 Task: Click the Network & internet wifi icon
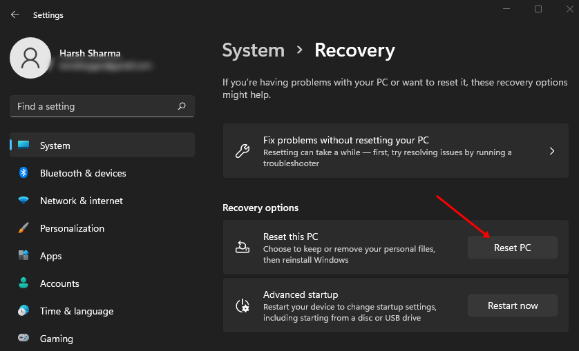(23, 201)
